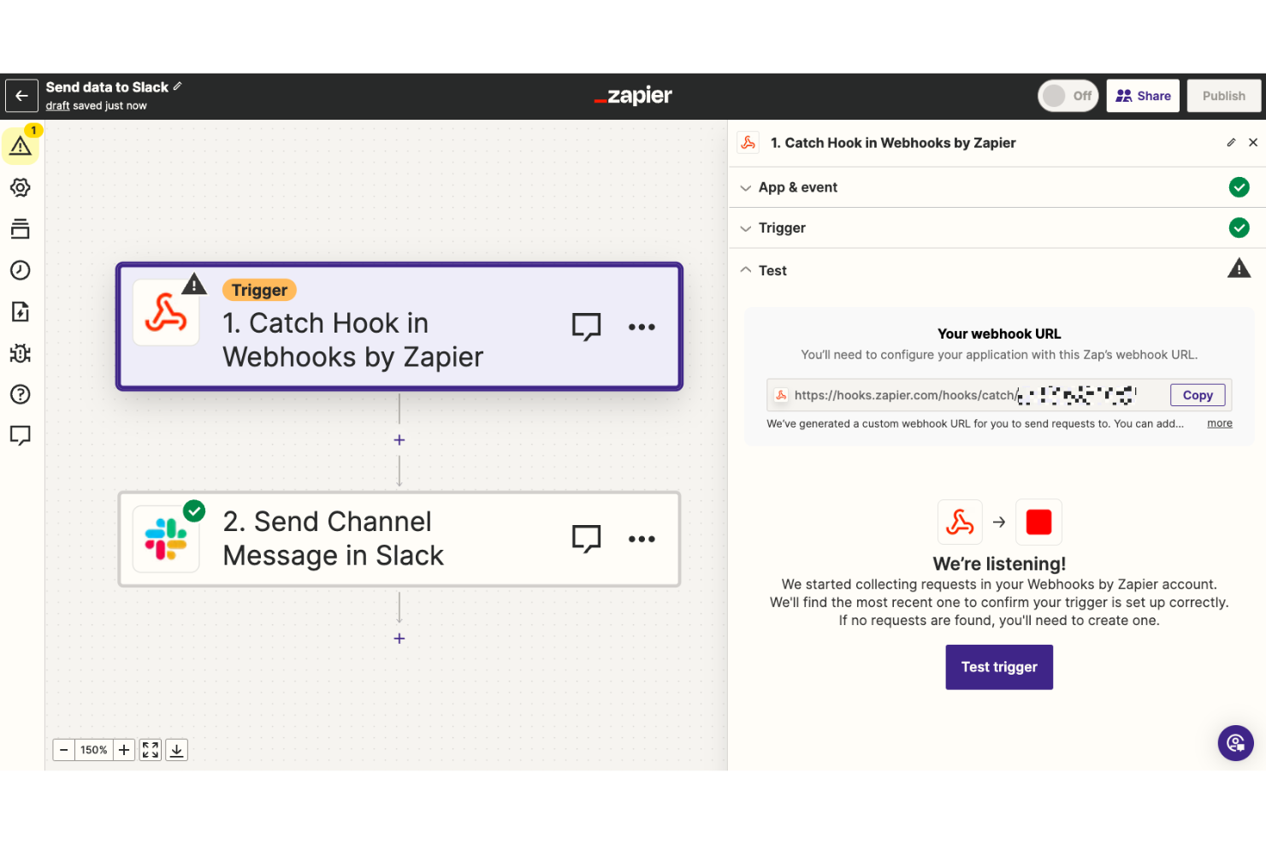
Task: Copy the webhook URL
Action: click(x=1198, y=395)
